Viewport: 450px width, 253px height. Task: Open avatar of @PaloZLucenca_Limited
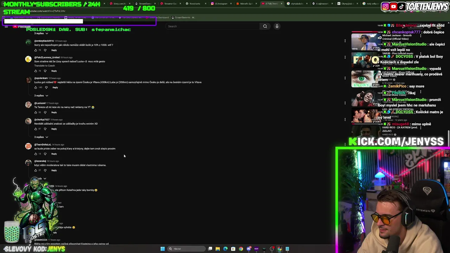tap(28, 59)
